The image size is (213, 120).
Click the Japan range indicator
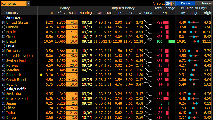tap(194, 103)
